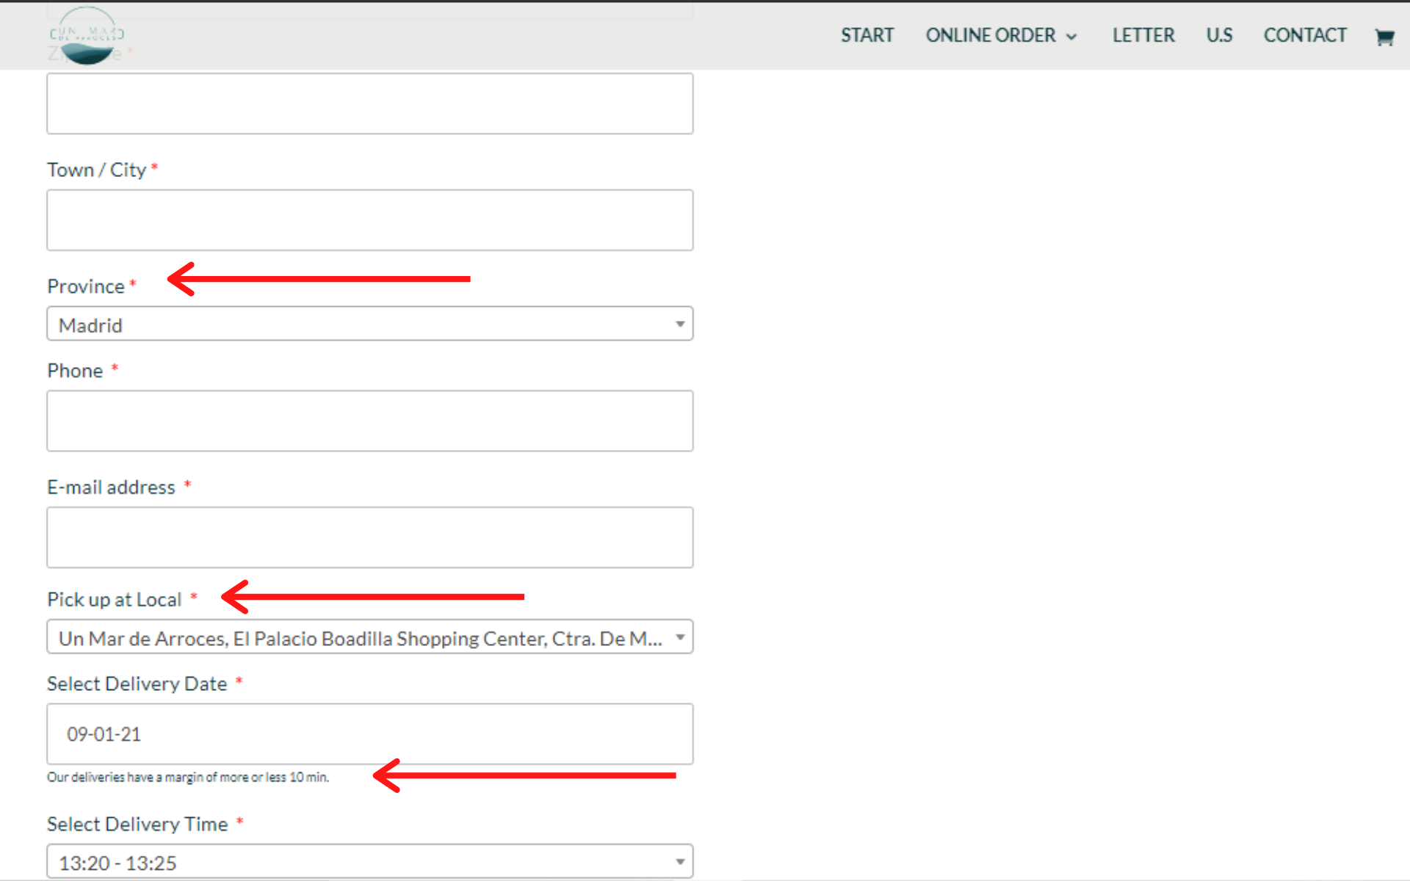Select the Madrid Province option
The height and width of the screenshot is (881, 1410).
click(x=371, y=325)
